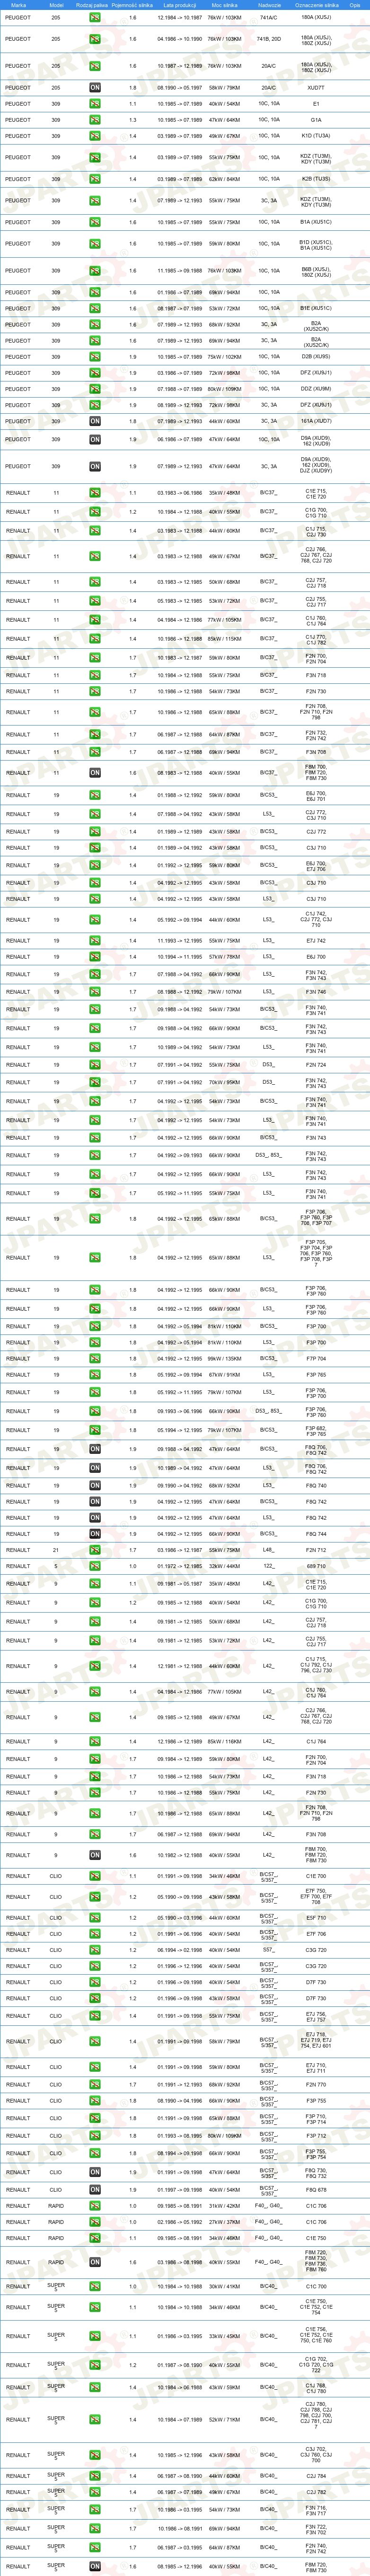
Task: Click petrol icon in Super 5 C1E 700 row
Action: [x=95, y=2286]
